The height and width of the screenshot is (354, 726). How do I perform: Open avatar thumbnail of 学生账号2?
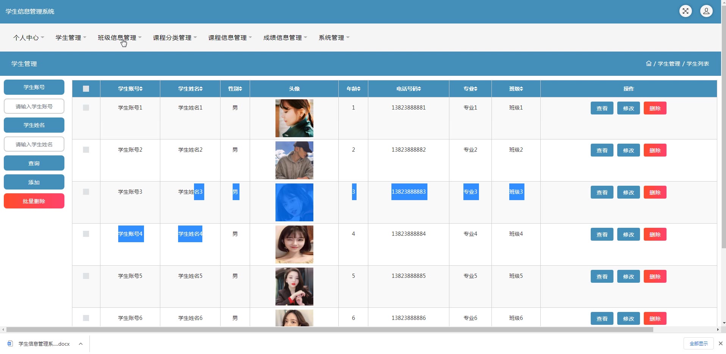[294, 160]
